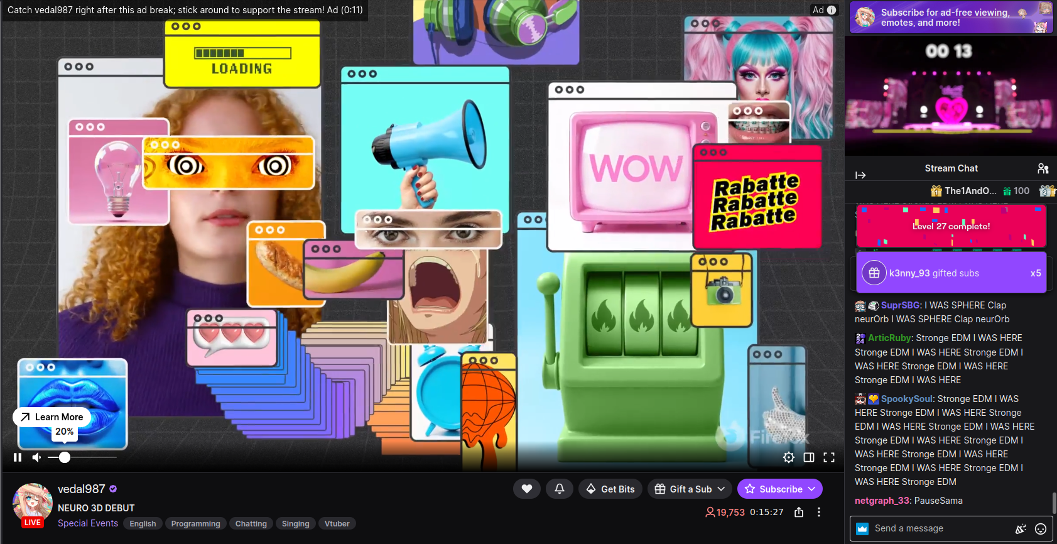
Task: Select the Programming tag
Action: [196, 524]
